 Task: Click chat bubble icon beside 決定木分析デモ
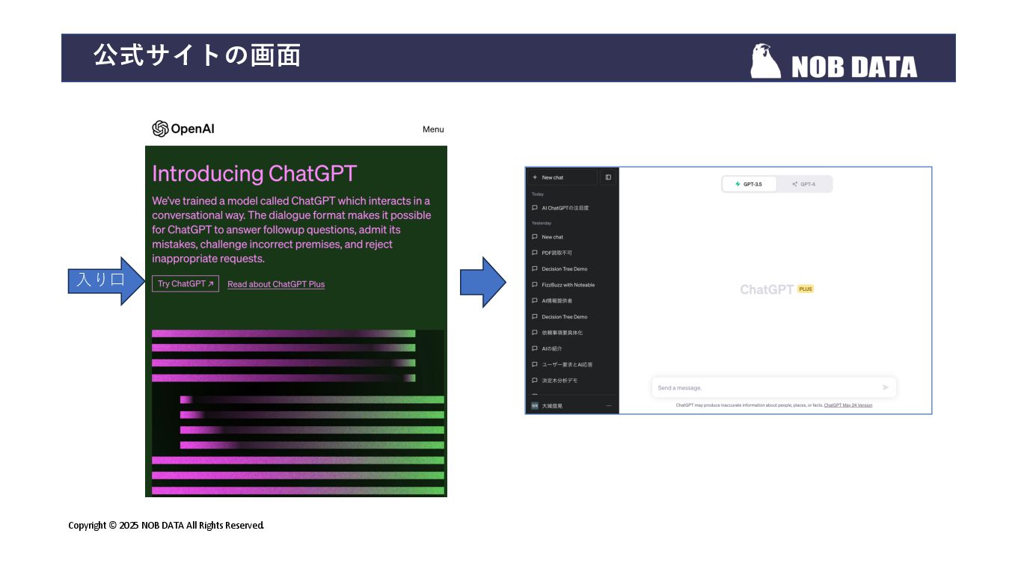pyautogui.click(x=534, y=381)
